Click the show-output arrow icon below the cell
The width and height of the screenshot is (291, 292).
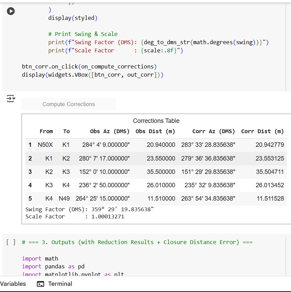coord(10,98)
